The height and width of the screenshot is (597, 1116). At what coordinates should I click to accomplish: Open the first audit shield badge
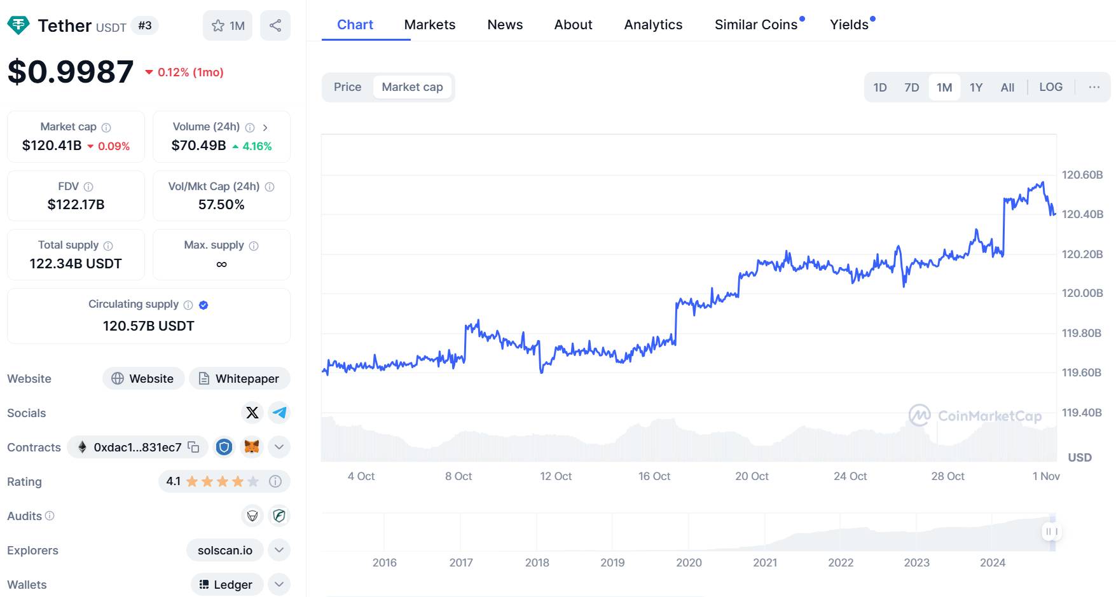coord(252,516)
